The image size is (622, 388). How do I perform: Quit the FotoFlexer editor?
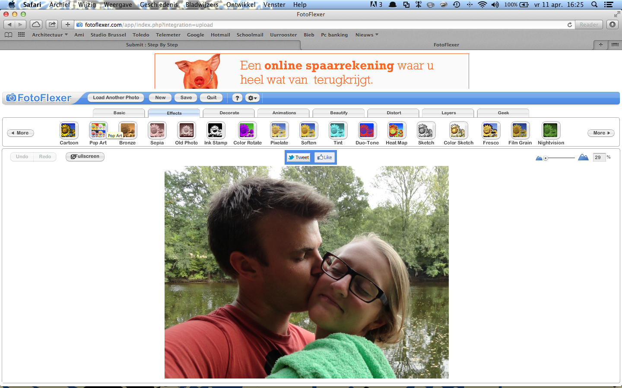coord(212,98)
